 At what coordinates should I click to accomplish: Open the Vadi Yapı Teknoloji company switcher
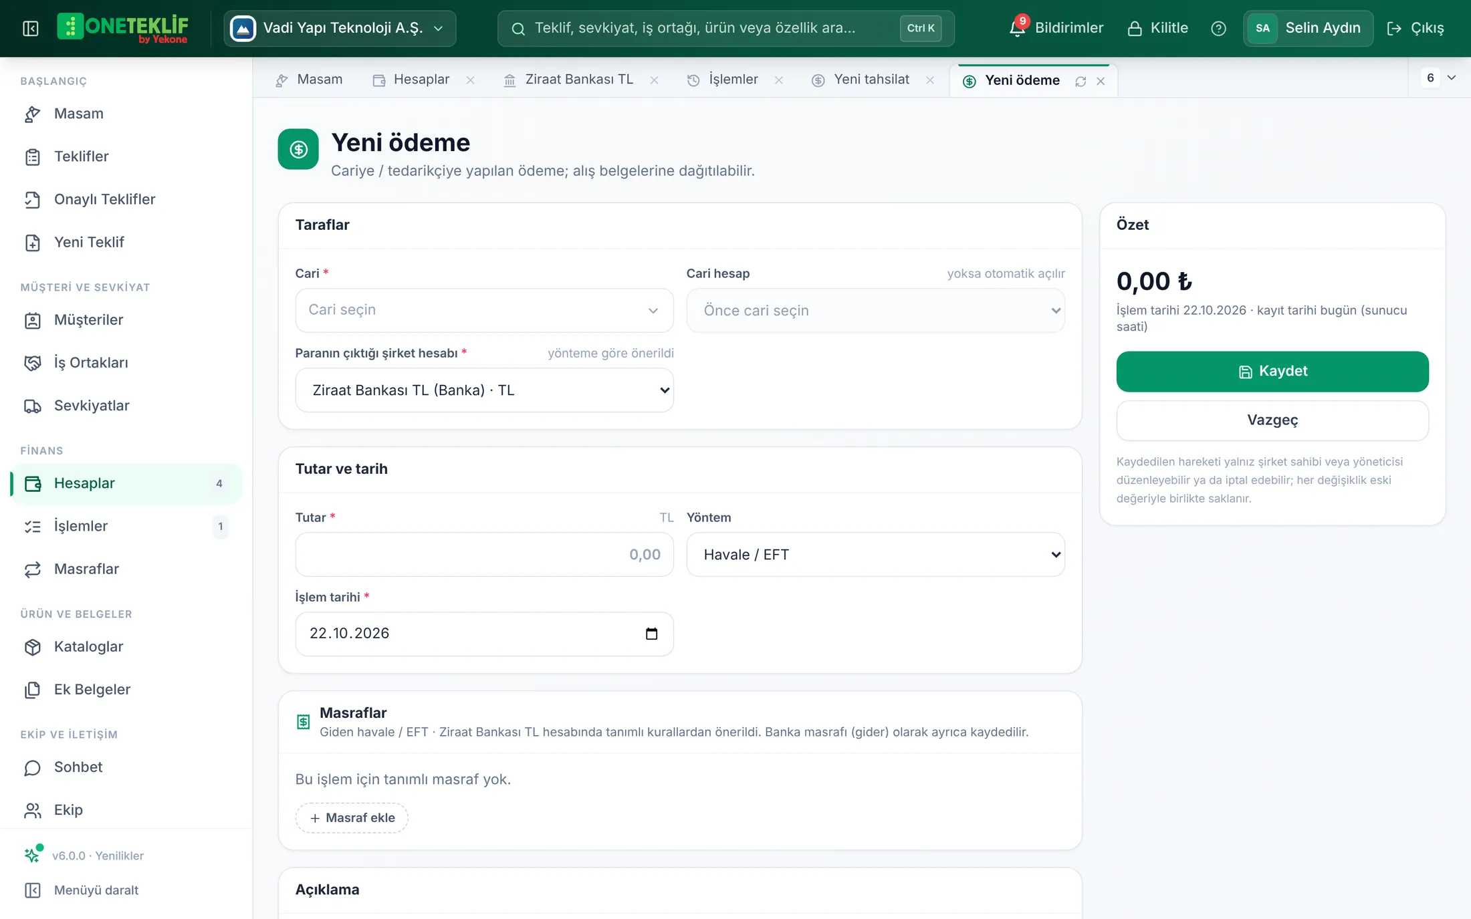(340, 28)
